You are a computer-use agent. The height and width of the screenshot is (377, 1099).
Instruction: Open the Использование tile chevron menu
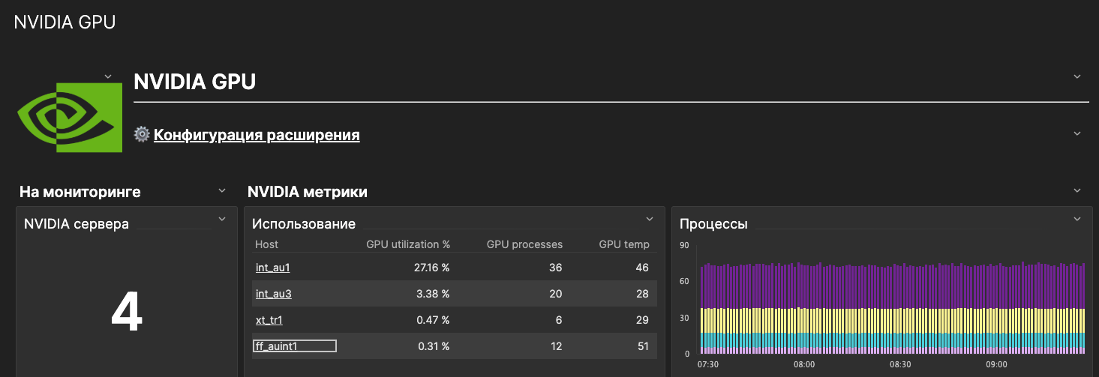[x=650, y=219]
